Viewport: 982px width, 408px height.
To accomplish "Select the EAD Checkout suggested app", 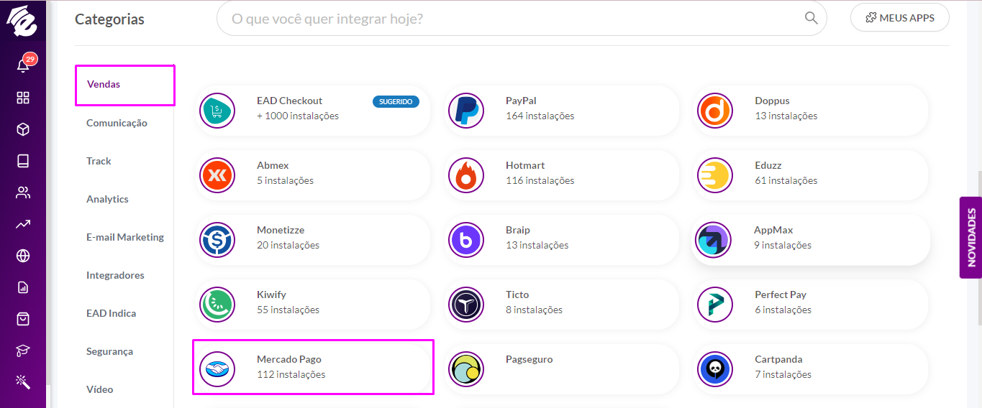I will tap(314, 108).
